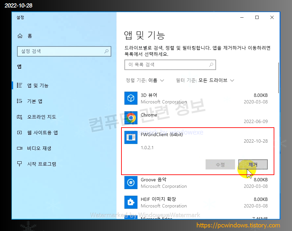
Task: Maximize the 설정 window
Action: click(257, 17)
